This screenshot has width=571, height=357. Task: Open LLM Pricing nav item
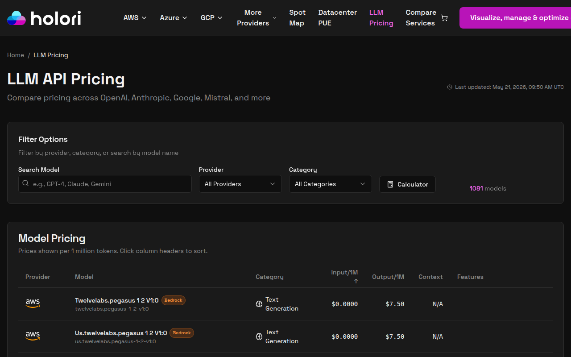coord(381,18)
